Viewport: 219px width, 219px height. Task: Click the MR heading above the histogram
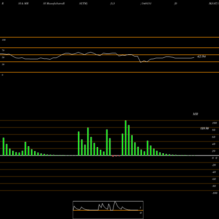pyautogui.click(x=195, y=114)
